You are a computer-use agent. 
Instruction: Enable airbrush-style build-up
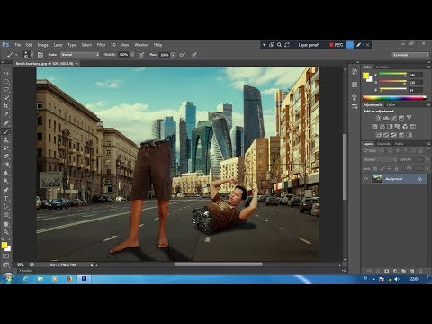pos(182,55)
